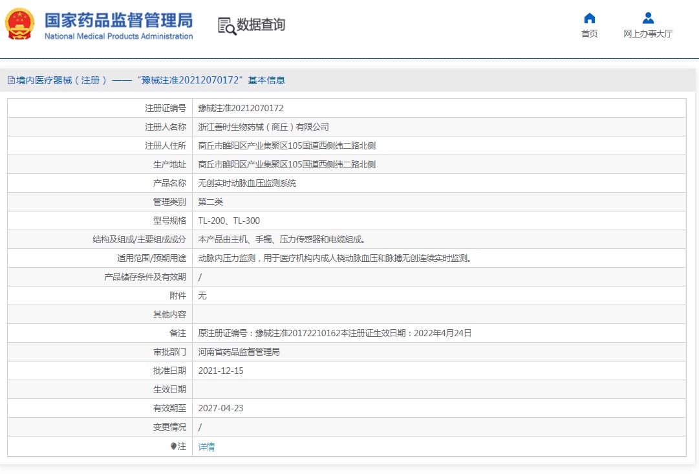The width and height of the screenshot is (699, 474).
Task: Click the 有效期至 label cell
Action: click(100, 408)
